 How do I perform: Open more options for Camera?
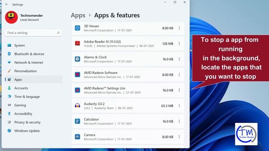tap(179, 137)
